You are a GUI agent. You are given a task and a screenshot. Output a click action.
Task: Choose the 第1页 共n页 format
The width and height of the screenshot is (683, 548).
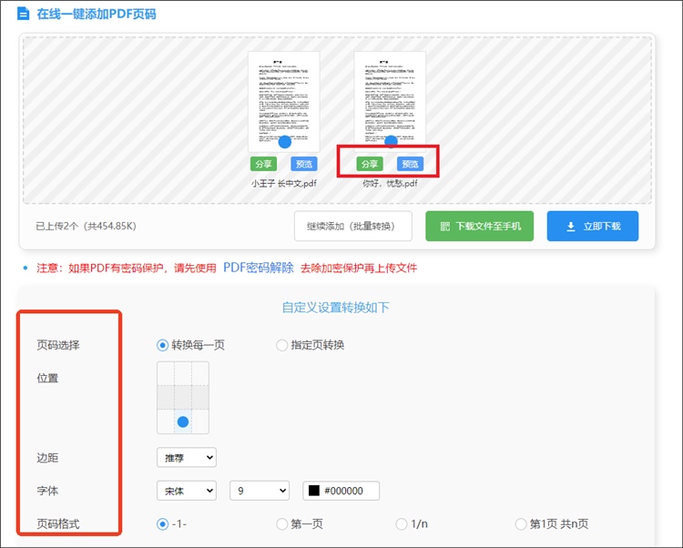521,524
